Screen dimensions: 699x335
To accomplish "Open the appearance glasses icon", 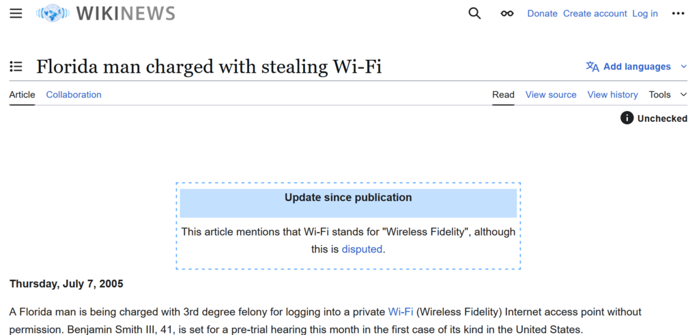I will [507, 14].
